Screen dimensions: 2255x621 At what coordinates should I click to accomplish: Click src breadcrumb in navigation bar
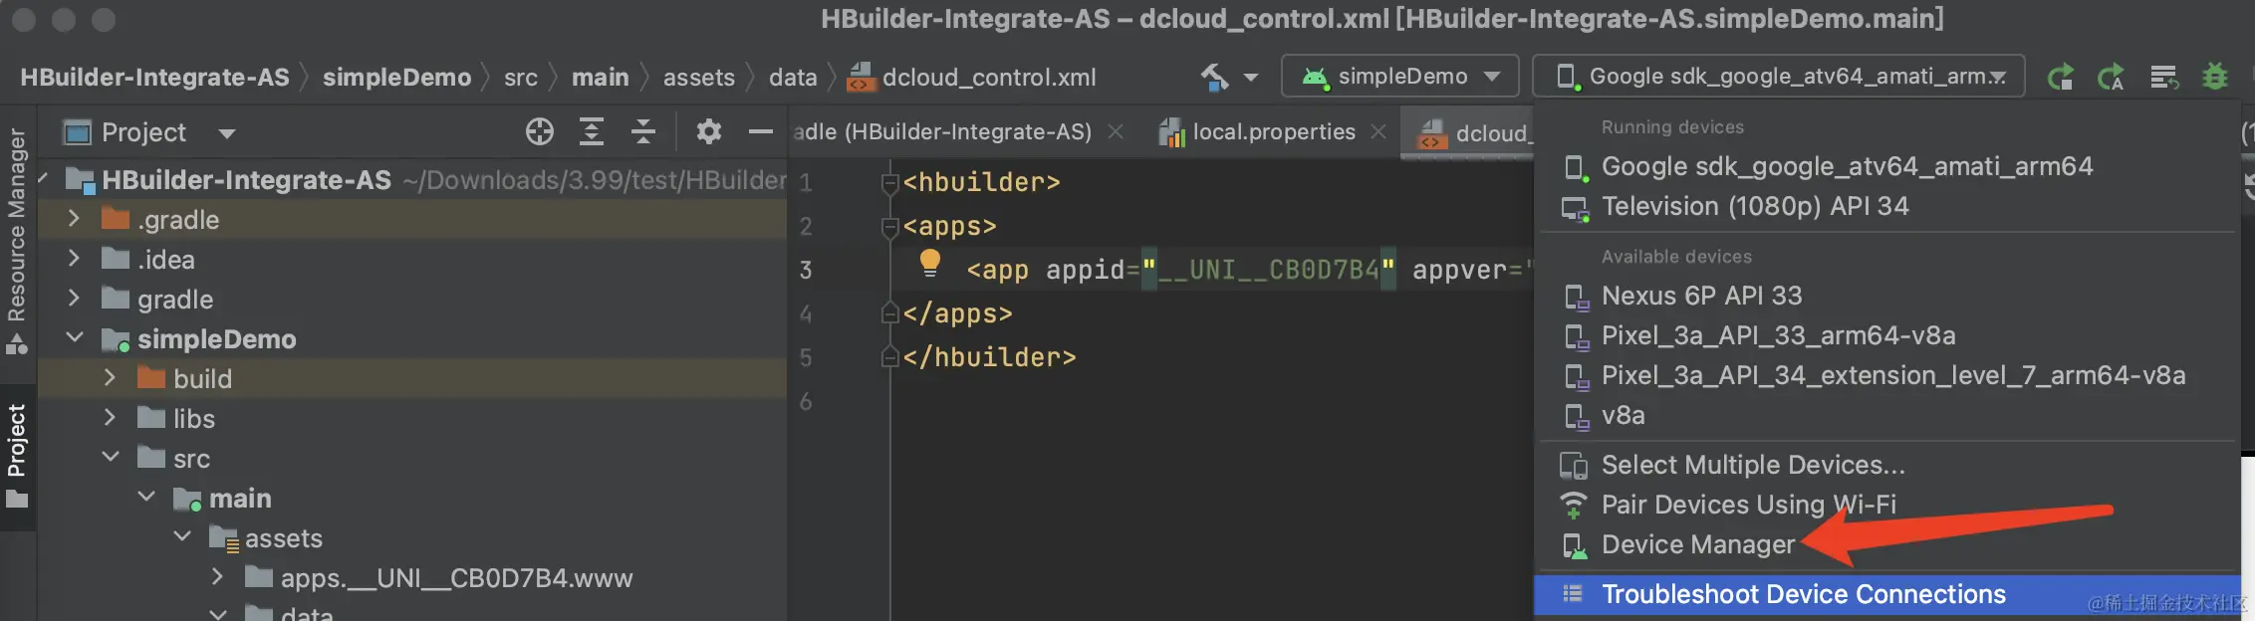coord(520,77)
